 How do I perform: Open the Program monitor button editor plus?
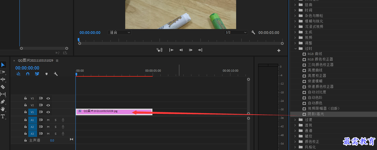tap(279, 50)
